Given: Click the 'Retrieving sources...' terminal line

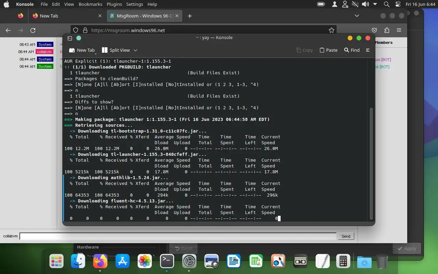Looking at the screenshot, I should pos(98,125).
